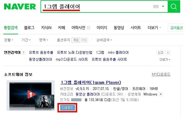Open the on-screen keyboard icon in search box
This screenshot has width=186, height=121.
(x=156, y=6)
